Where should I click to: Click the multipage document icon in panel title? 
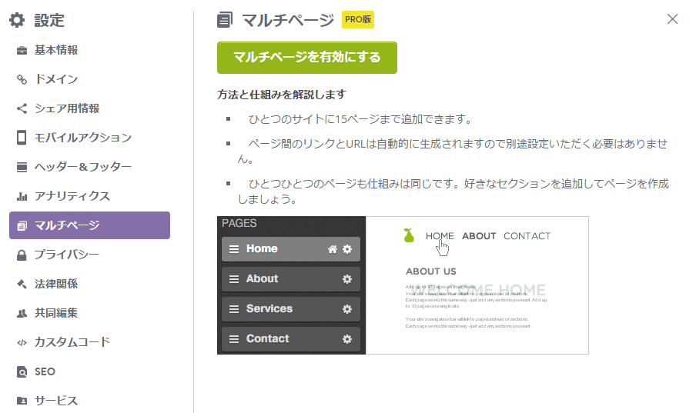(x=225, y=20)
